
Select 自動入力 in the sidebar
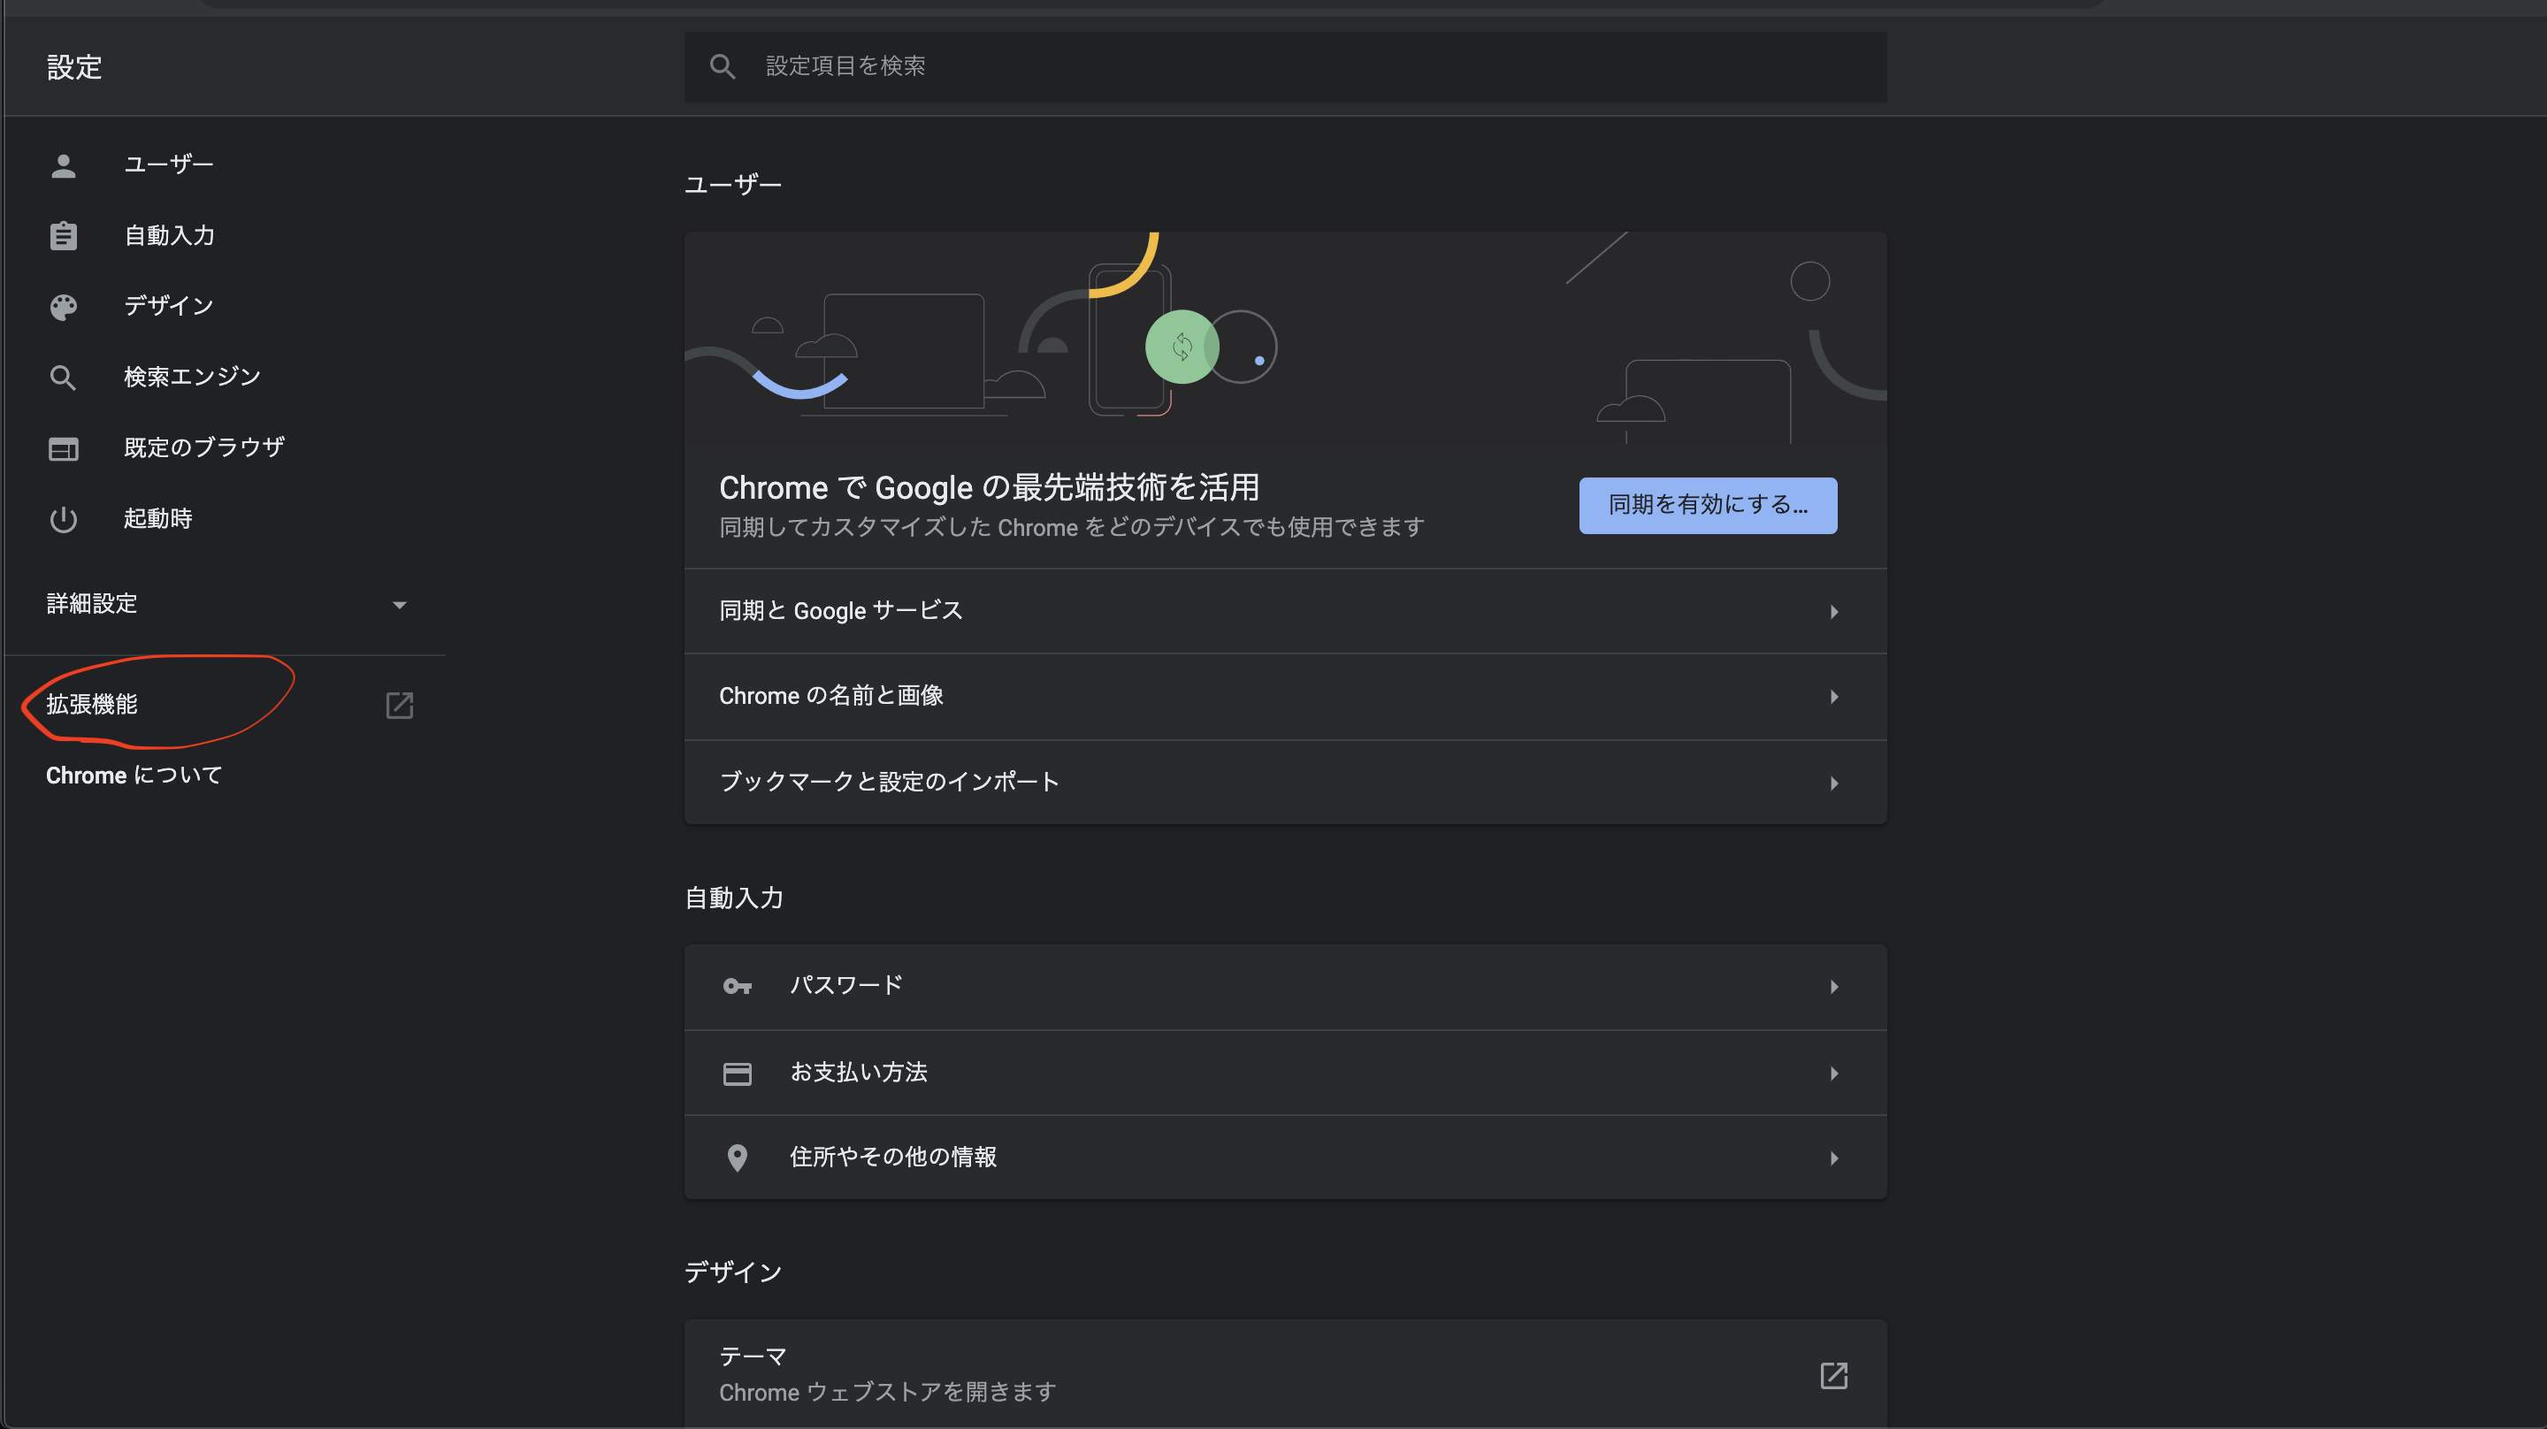[x=169, y=235]
